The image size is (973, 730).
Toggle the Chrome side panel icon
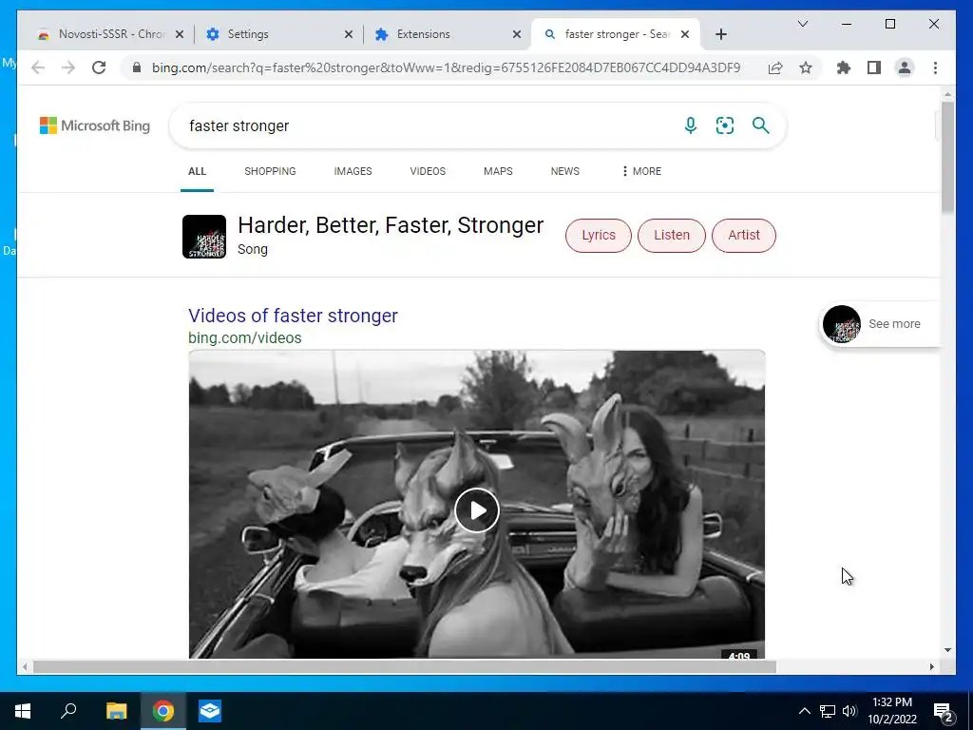(874, 67)
